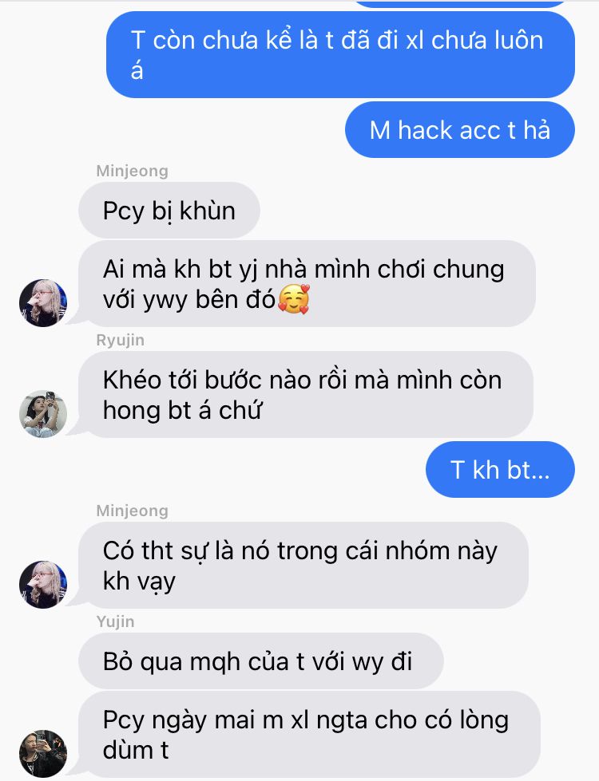Select the 'Có tht sự là nó' message
This screenshot has width=599, height=781.
click(x=303, y=566)
